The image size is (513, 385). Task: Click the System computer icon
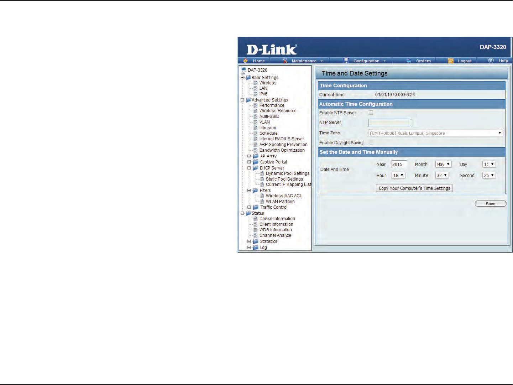pos(409,61)
